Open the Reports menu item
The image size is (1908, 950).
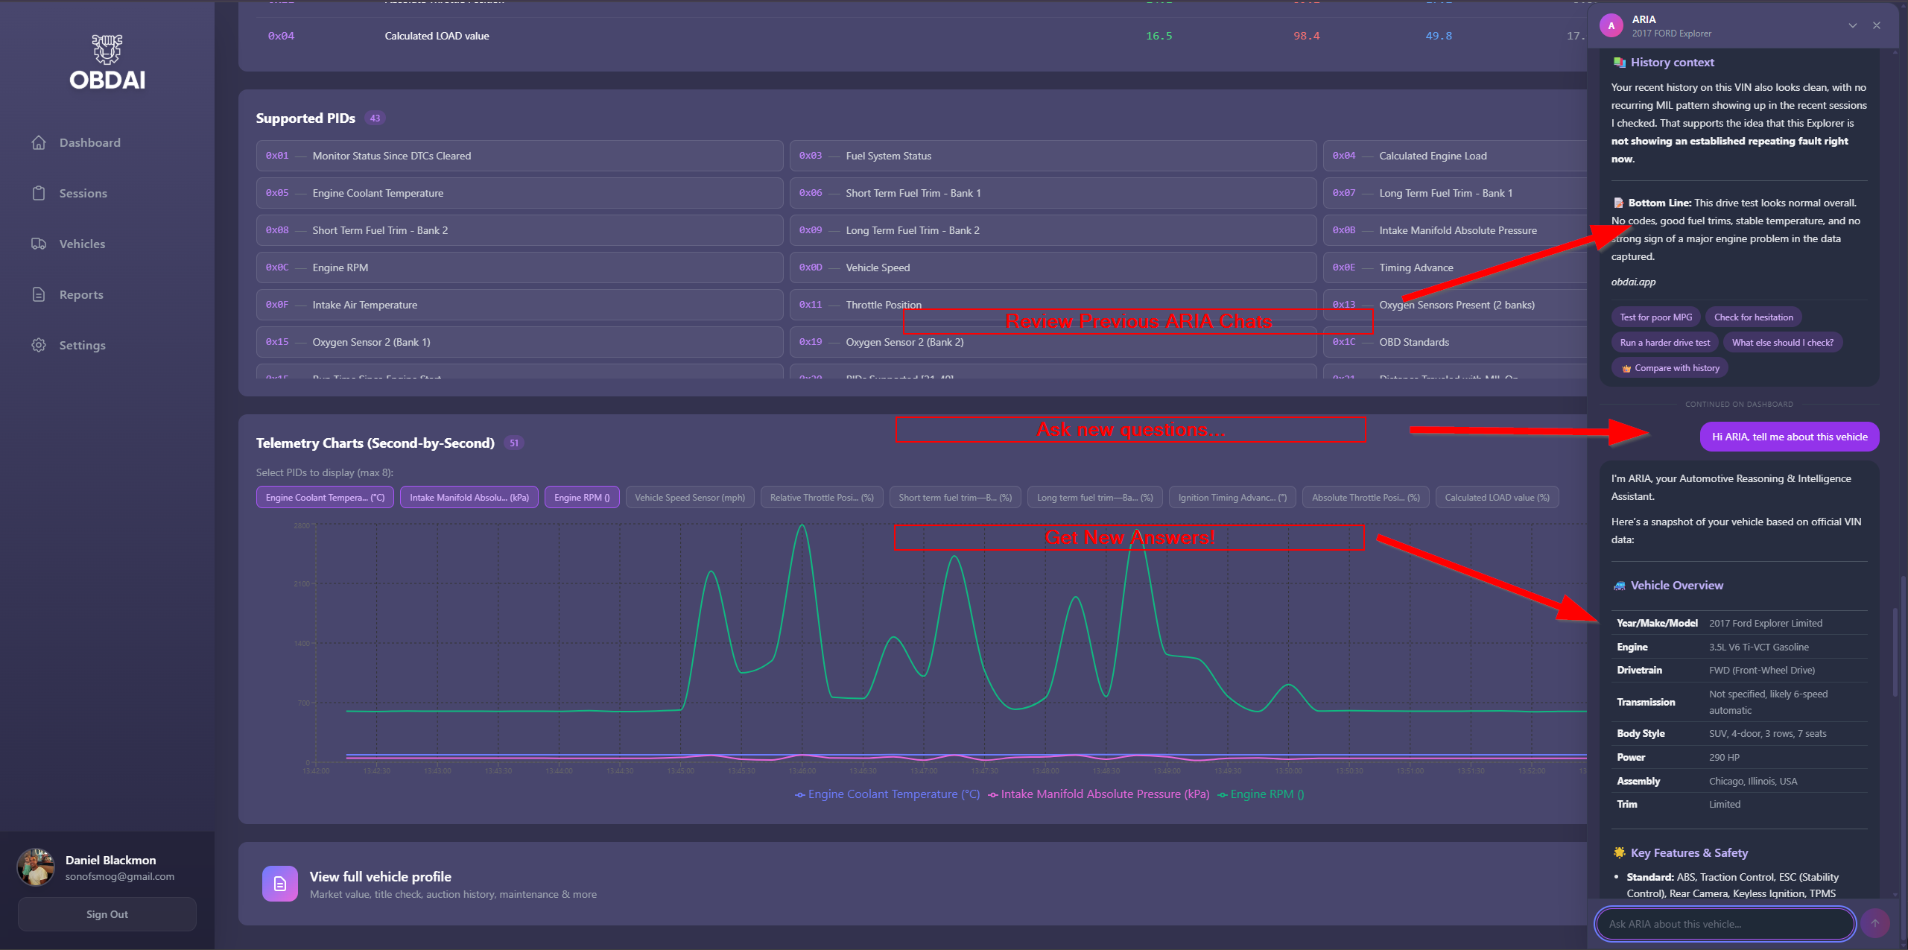pos(81,294)
